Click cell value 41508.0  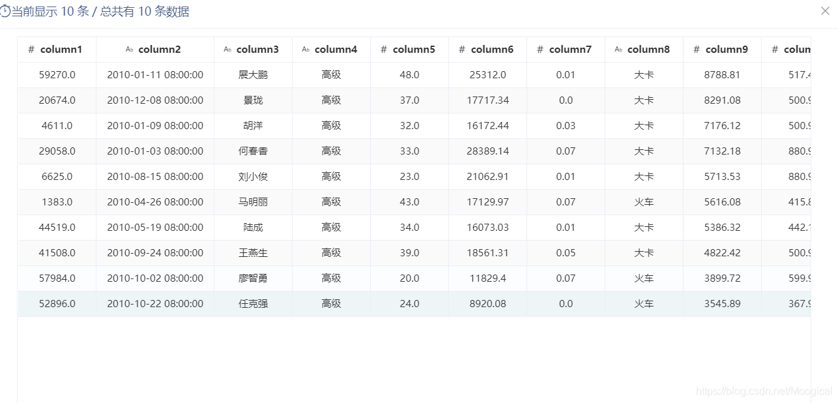pyautogui.click(x=57, y=253)
